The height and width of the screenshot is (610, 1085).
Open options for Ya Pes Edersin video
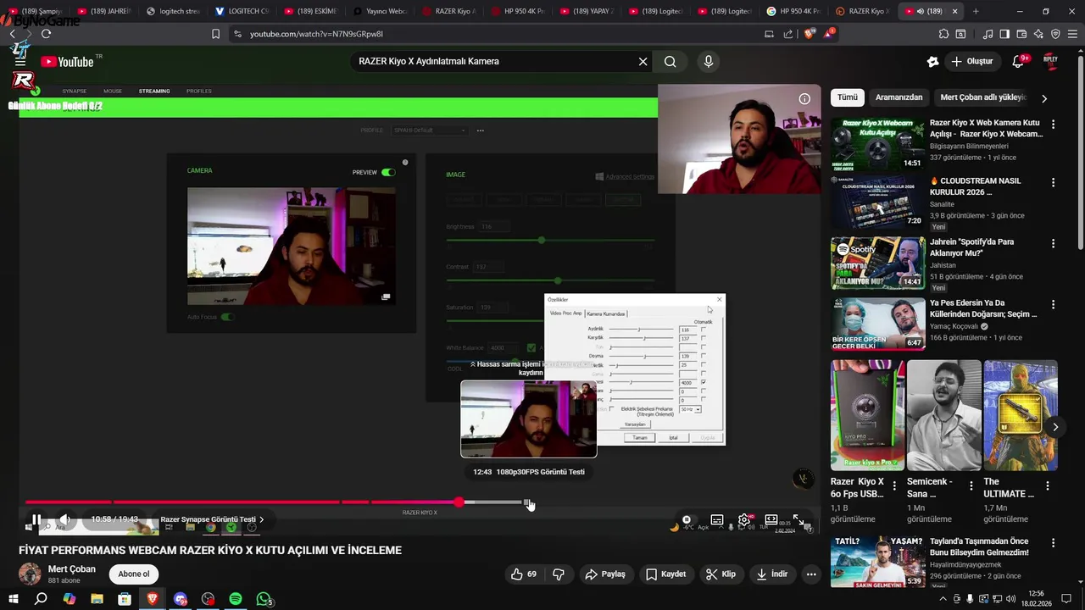tap(1054, 303)
